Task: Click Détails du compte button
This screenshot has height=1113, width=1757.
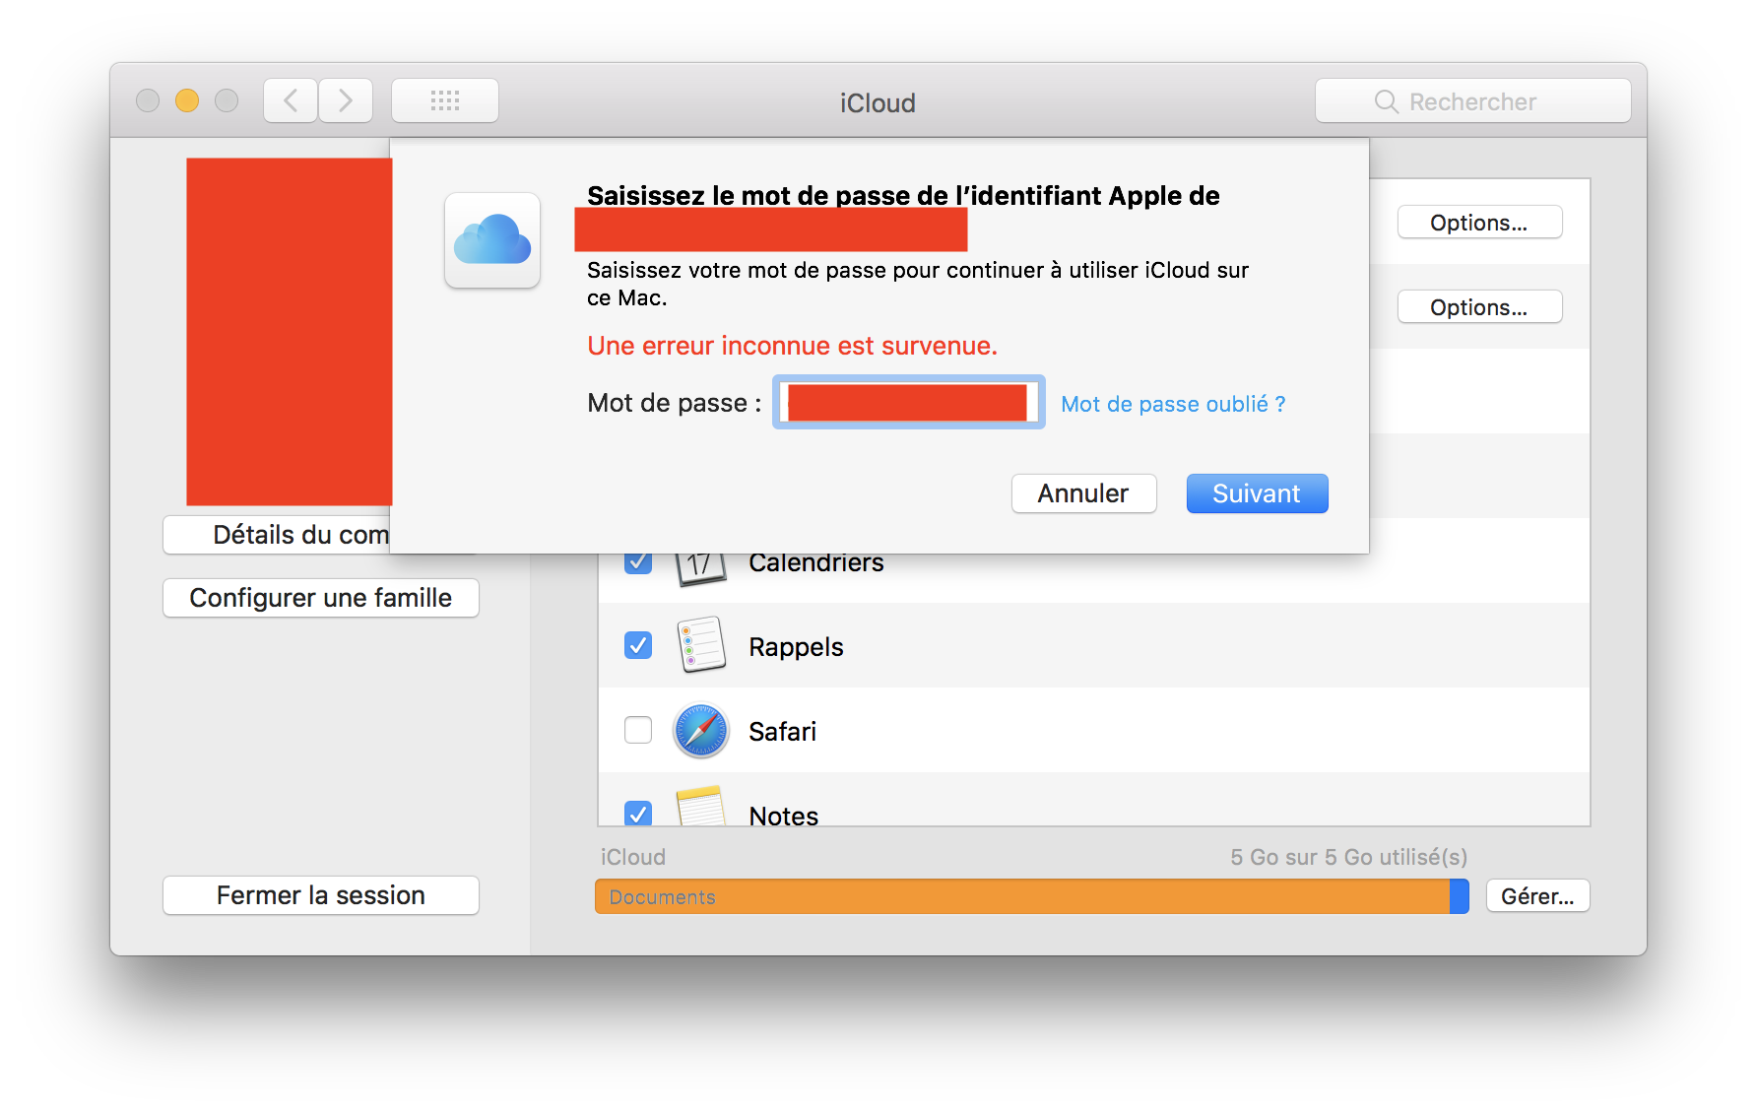Action: [277, 535]
